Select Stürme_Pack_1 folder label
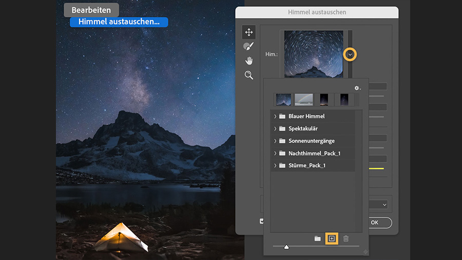Viewport: 462px width, 260px height. (307, 165)
